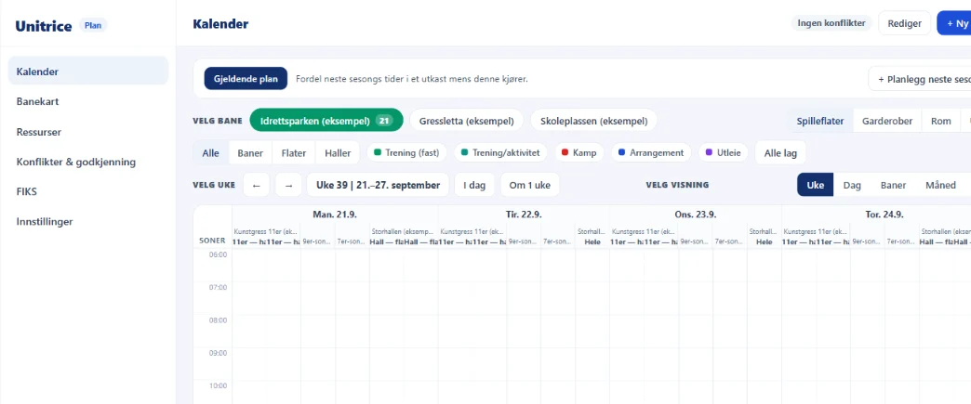Click the blue + Ny button
The height and width of the screenshot is (404, 971).
click(x=954, y=23)
